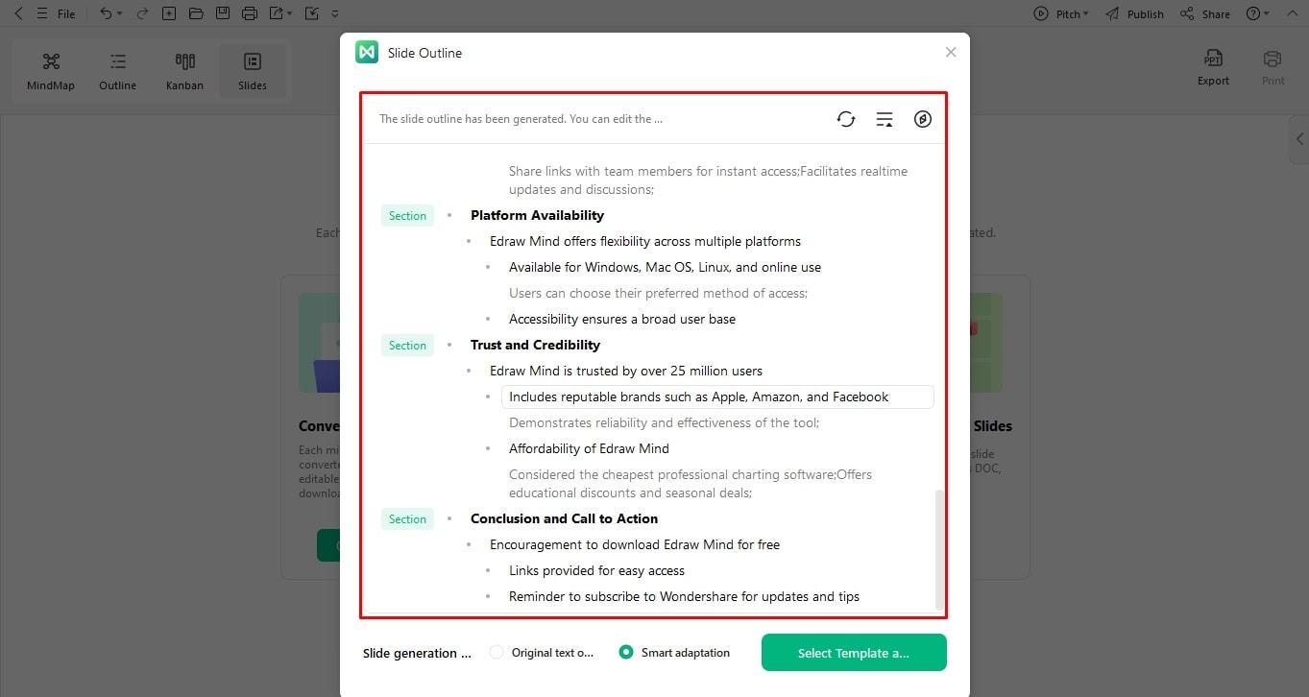Open the Outline view mode
The width and height of the screenshot is (1309, 697).
118,72
